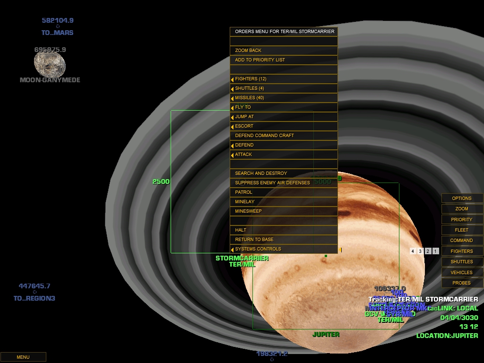Viewport: 484px width, 363px height.
Task: Click the Options button on right panel
Action: (462, 198)
